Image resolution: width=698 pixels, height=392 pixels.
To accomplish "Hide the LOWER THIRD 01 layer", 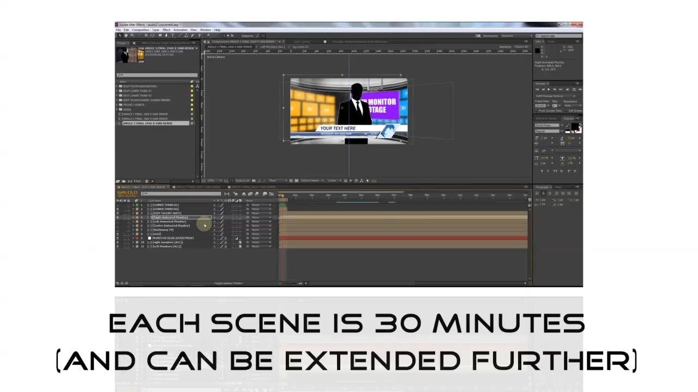I will pos(119,204).
